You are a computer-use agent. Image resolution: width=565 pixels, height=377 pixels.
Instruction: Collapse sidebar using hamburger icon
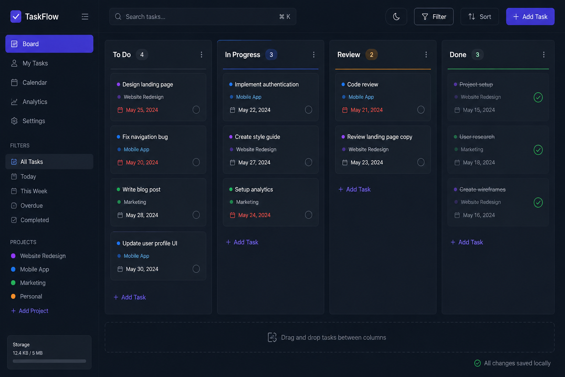[85, 17]
